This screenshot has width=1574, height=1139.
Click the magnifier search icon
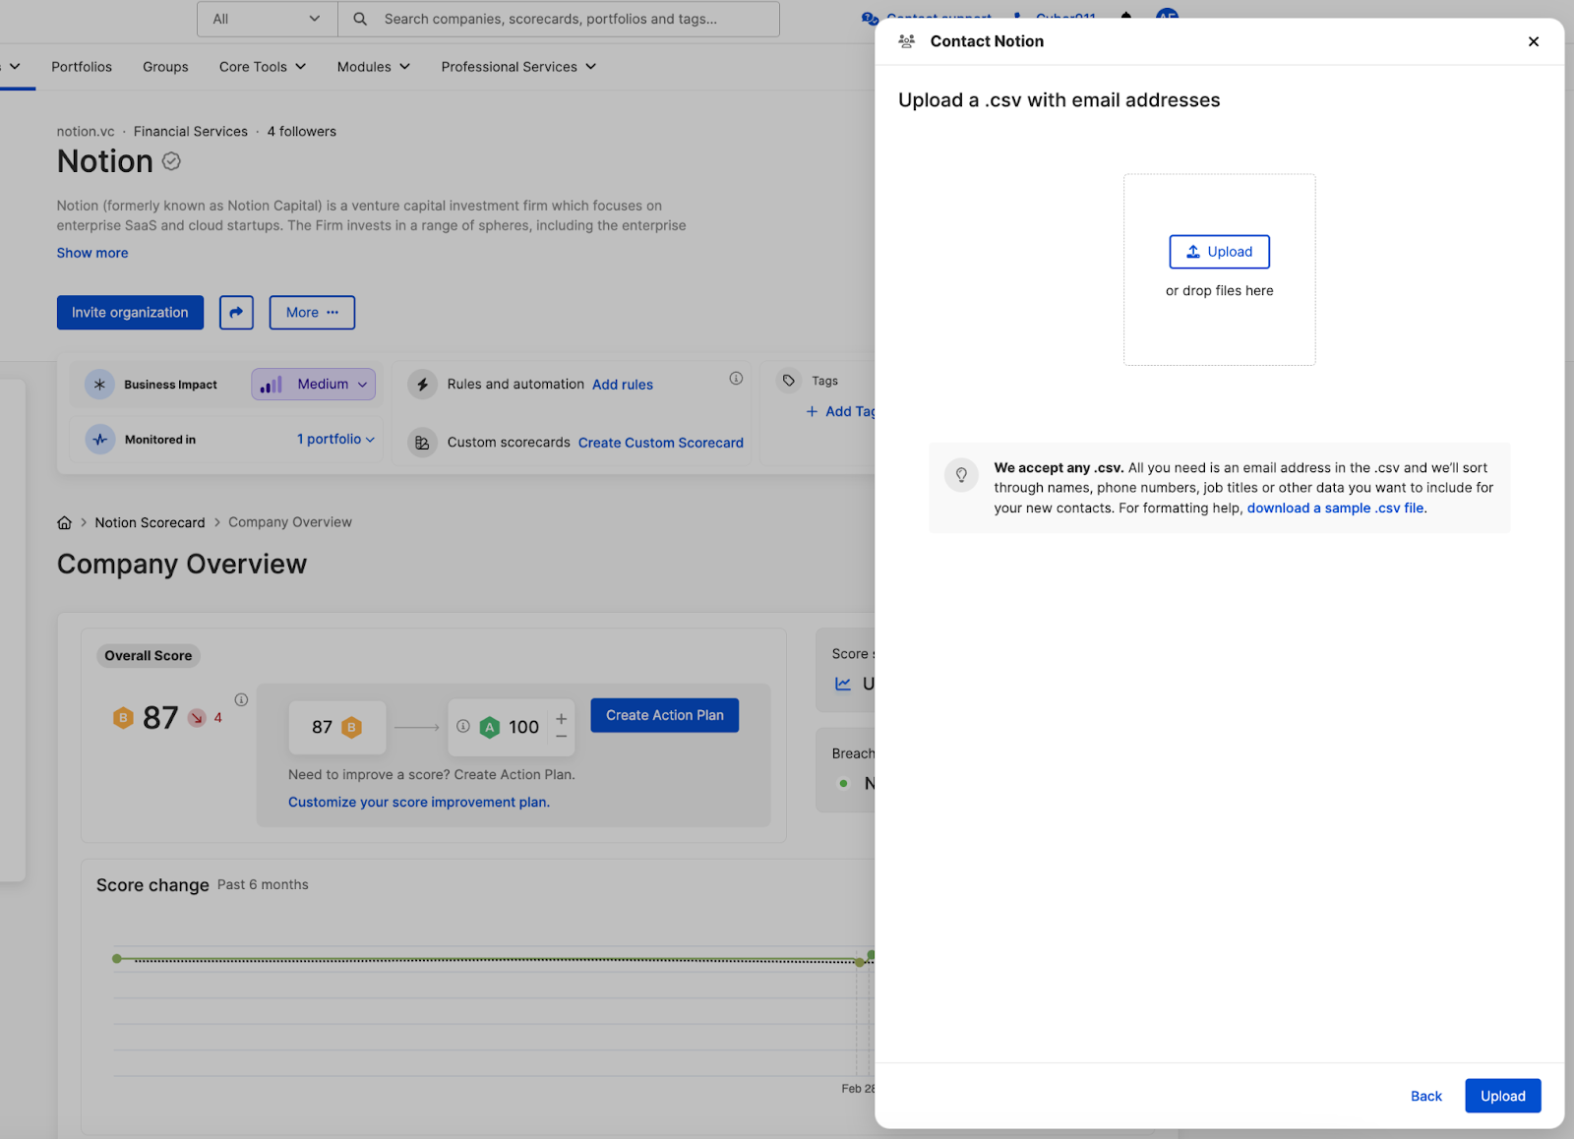(x=360, y=19)
